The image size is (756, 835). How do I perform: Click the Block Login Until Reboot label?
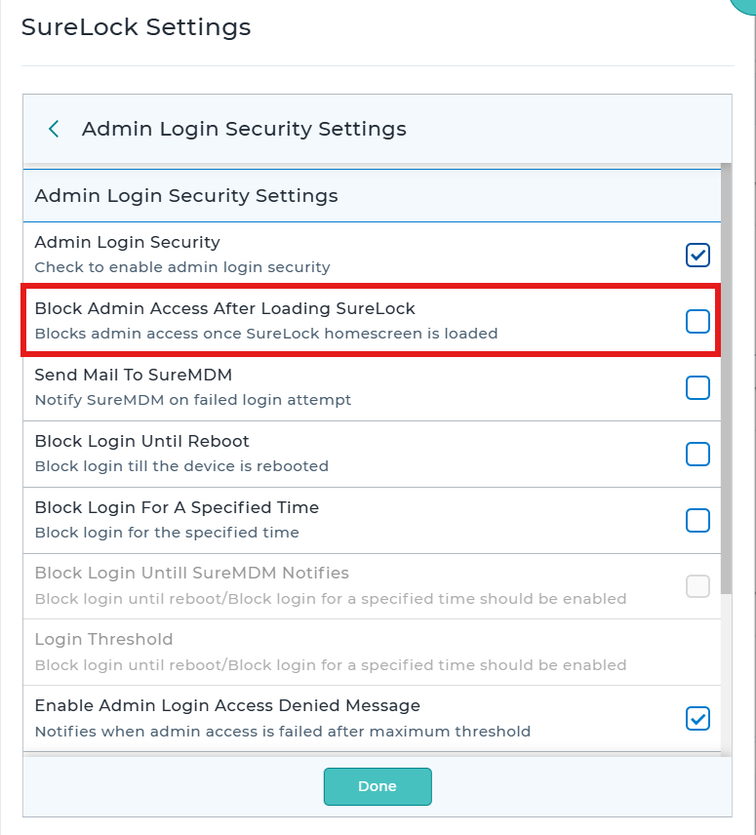(x=141, y=442)
